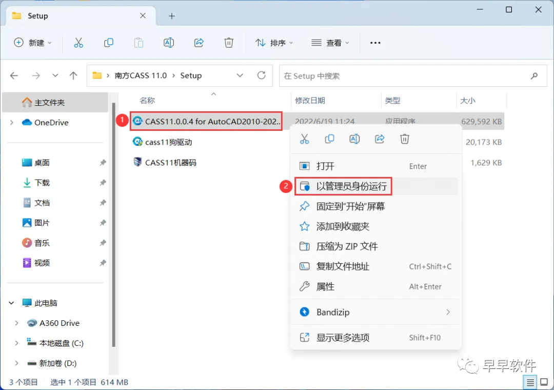Screen dimensions: 554x390
Task: Click Setup in the address breadcrumb
Action: click(191, 75)
